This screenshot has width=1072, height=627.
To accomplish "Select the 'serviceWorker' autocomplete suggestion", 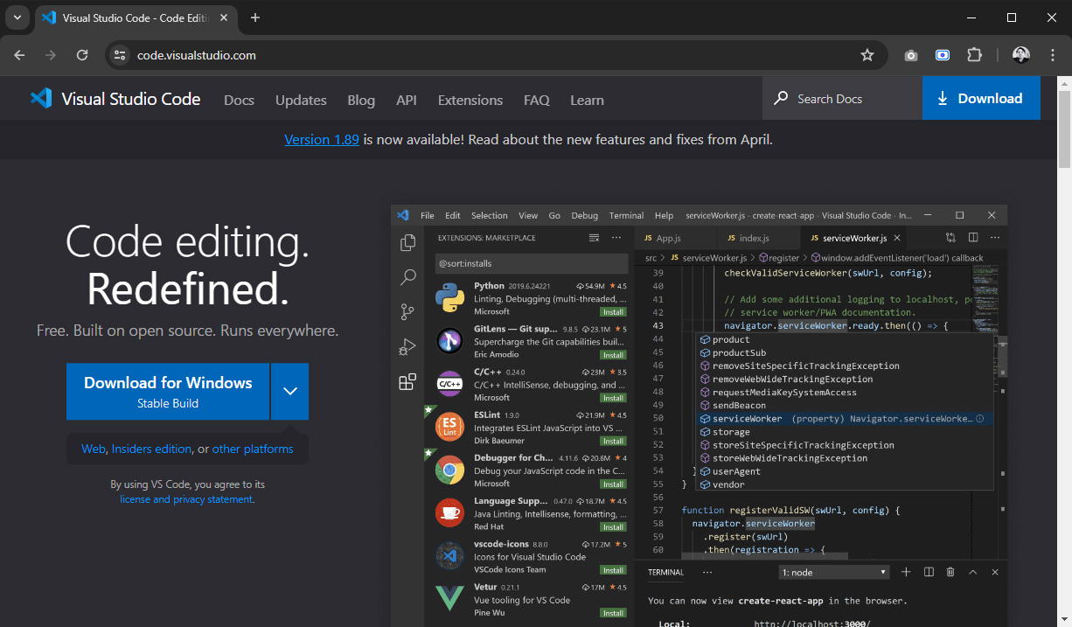I will pos(846,419).
